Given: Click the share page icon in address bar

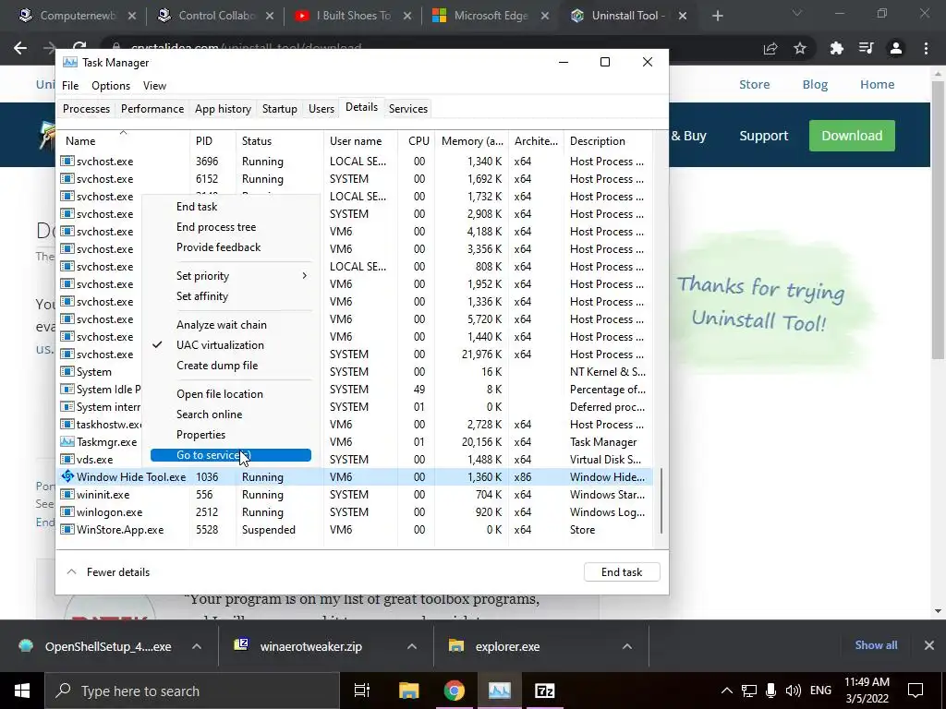Looking at the screenshot, I should click(770, 48).
